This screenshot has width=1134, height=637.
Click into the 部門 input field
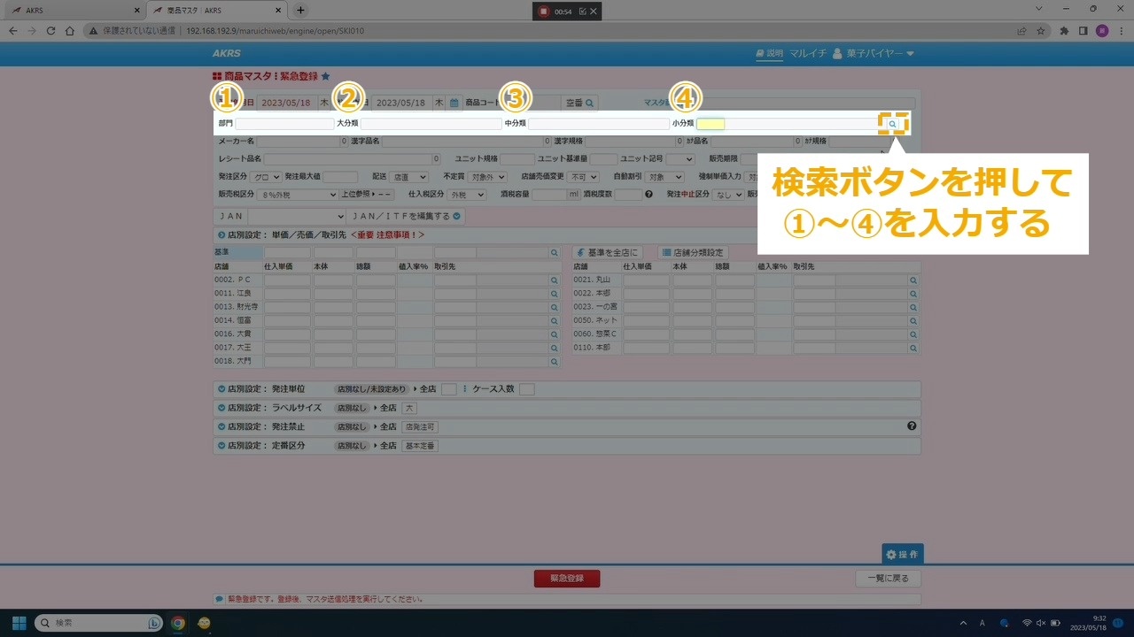[x=284, y=124]
